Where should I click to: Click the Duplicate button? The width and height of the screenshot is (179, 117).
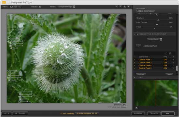pos(141,74)
